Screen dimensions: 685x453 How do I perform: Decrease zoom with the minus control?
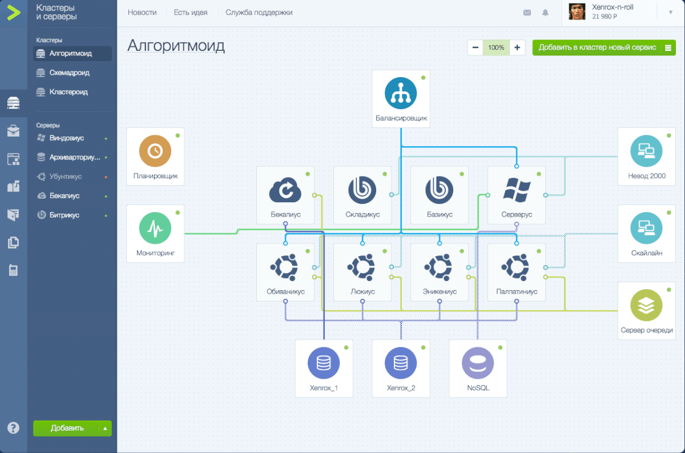476,47
